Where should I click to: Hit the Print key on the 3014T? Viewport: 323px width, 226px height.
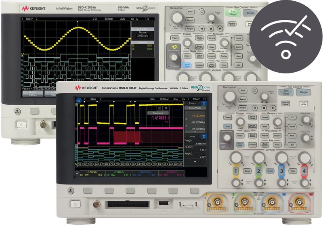click(x=277, y=145)
